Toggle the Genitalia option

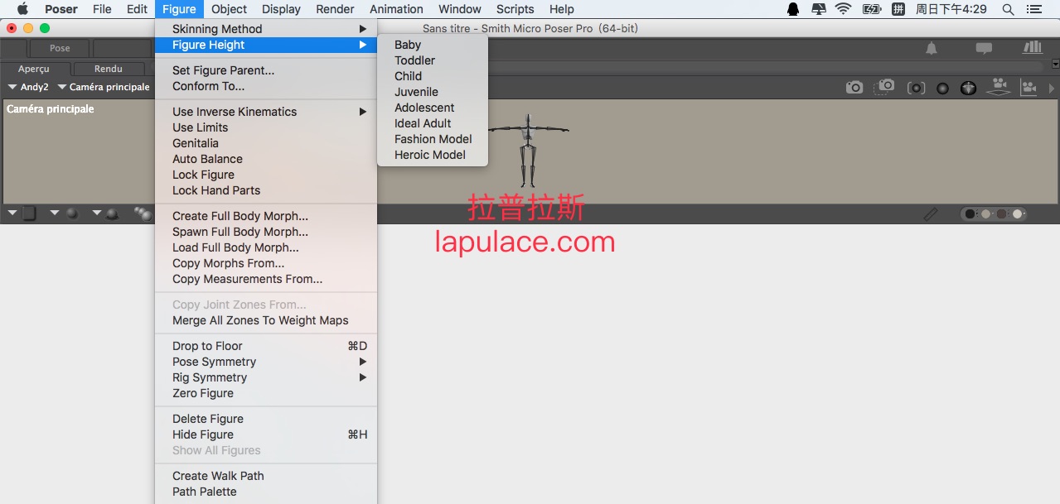(x=266, y=143)
